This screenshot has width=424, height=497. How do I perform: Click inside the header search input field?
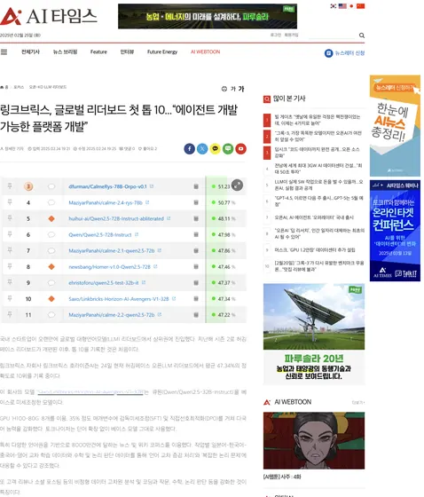pyautogui.click(x=332, y=35)
